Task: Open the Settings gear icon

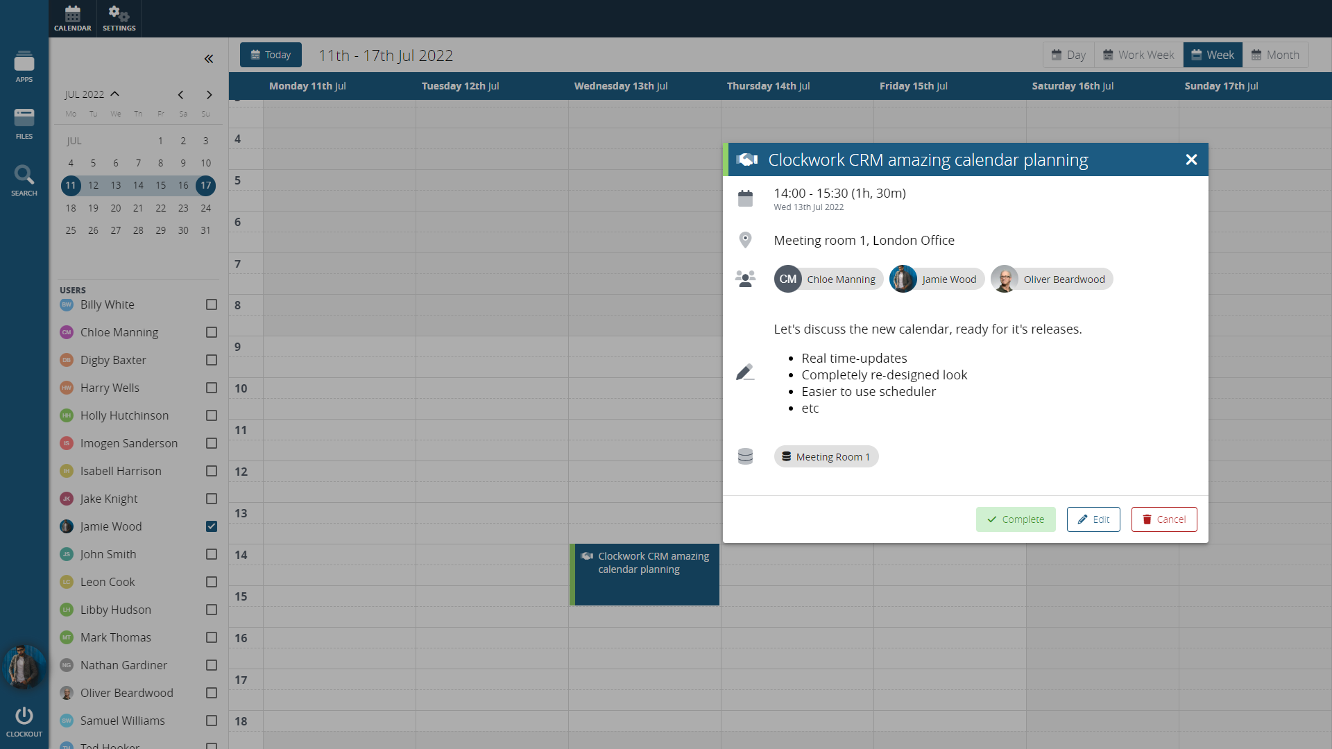Action: click(x=119, y=18)
